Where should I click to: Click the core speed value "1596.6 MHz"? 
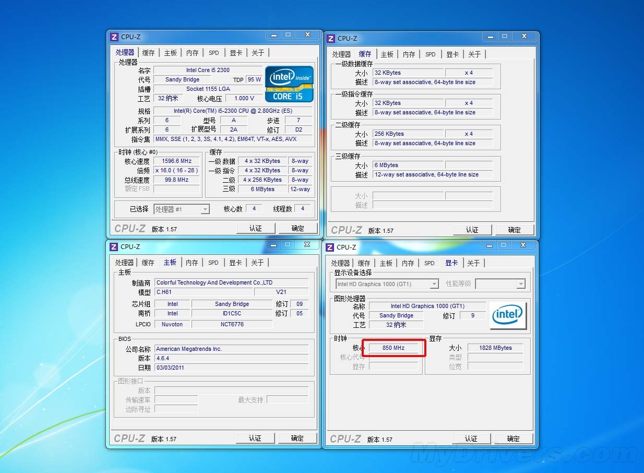(x=177, y=161)
